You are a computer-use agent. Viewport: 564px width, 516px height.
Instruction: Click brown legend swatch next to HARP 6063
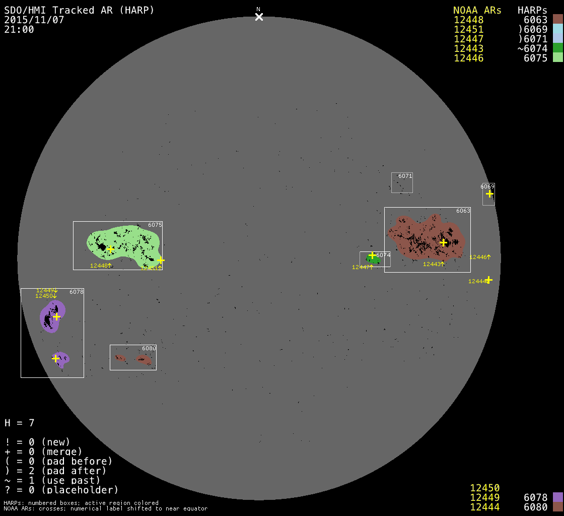pos(557,20)
